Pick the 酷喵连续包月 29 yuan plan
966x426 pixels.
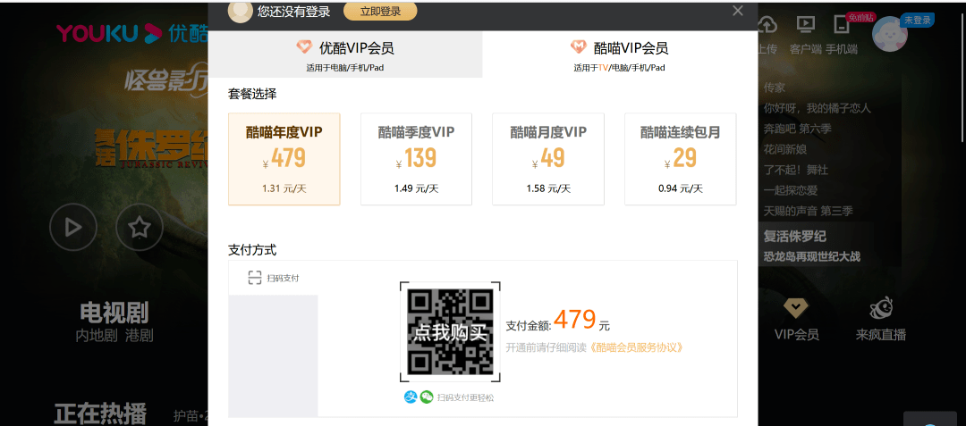coord(680,159)
